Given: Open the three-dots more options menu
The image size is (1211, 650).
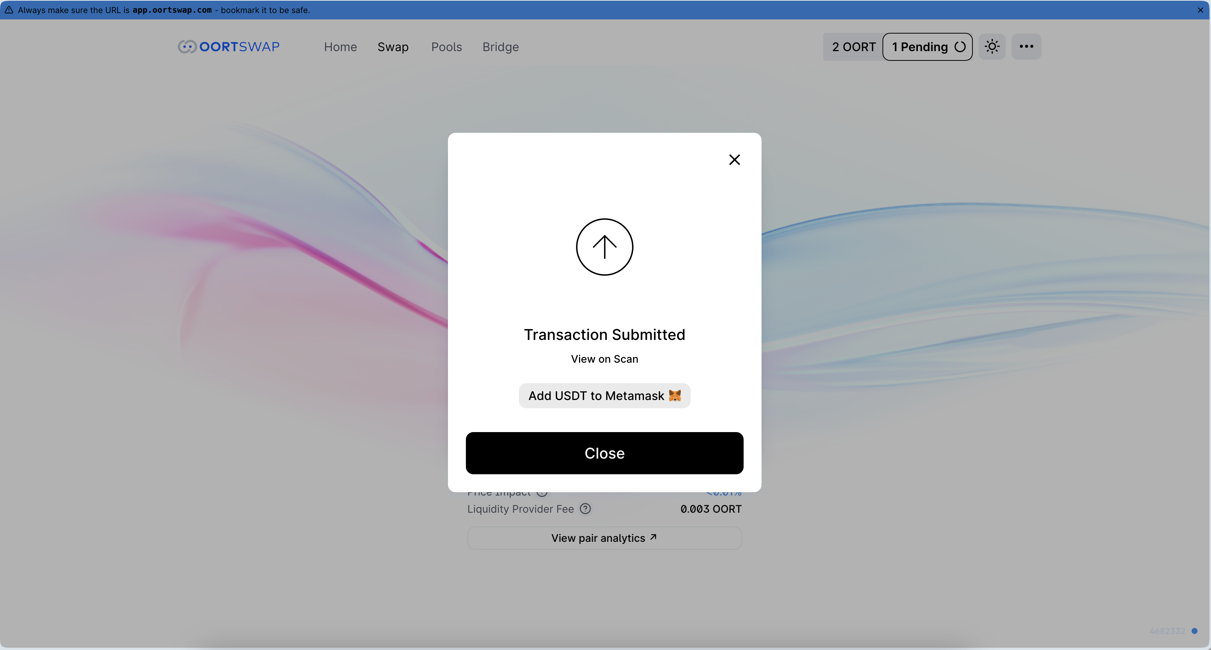Looking at the screenshot, I should (x=1026, y=47).
